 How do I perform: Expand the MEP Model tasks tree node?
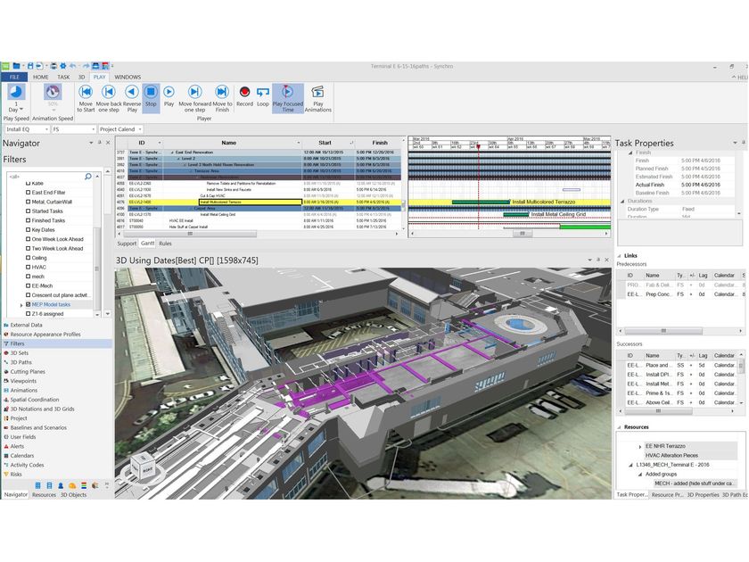click(x=21, y=305)
